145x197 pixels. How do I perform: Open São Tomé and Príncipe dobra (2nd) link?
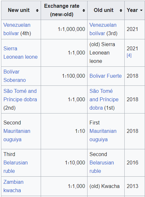[x=20, y=95]
